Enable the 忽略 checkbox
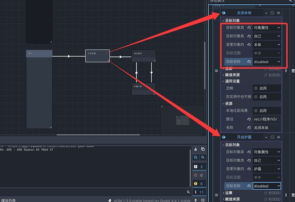The width and height of the screenshot is (295, 202). pos(256,88)
